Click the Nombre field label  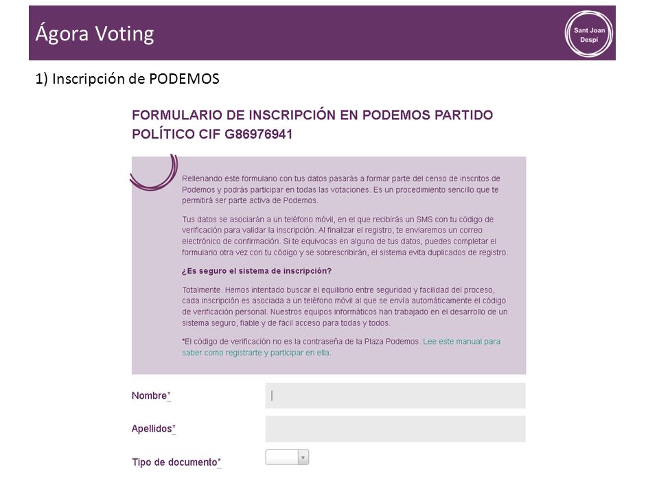pos(151,396)
